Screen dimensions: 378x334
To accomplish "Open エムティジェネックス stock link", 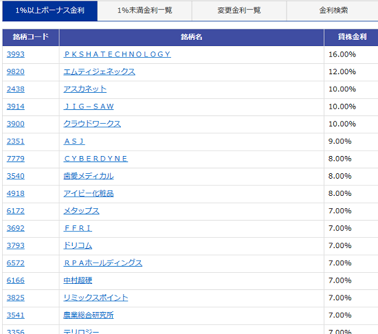I will [100, 71].
